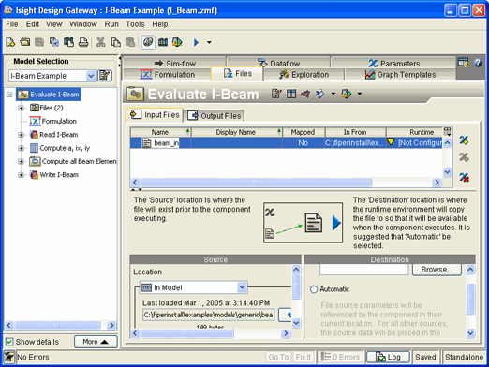Select the Input Files tab

coord(155,115)
